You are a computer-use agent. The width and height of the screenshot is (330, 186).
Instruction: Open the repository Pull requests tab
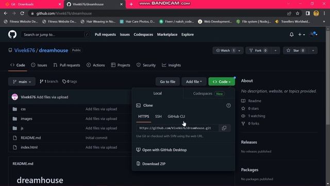pyautogui.click(x=67, y=65)
